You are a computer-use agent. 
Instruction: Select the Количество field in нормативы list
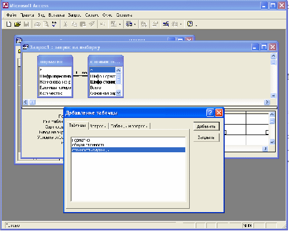pos(55,93)
